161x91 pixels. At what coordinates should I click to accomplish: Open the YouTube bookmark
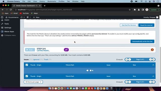pyautogui.click(x=24, y=13)
